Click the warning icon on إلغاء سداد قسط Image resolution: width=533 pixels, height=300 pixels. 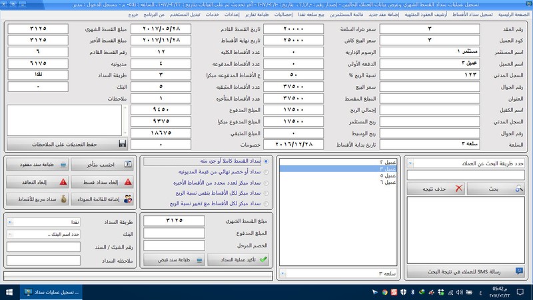pos(129,181)
